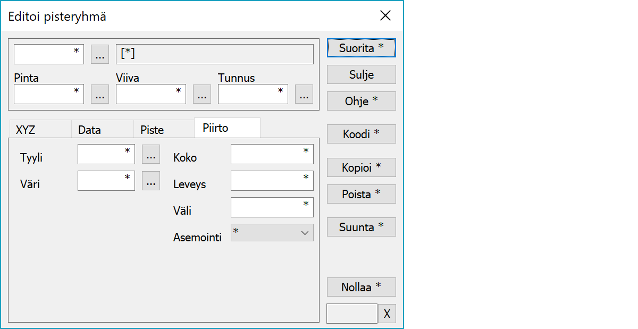Open the Tyyli style picker ellipsis button
Image resolution: width=638 pixels, height=329 pixels.
151,154
